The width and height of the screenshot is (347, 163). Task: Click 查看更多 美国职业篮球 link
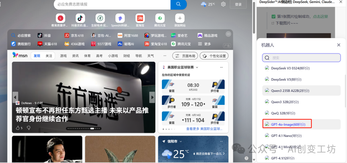[x=204, y=129]
